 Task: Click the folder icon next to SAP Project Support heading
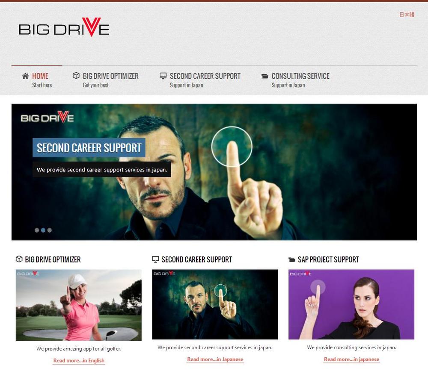292,259
